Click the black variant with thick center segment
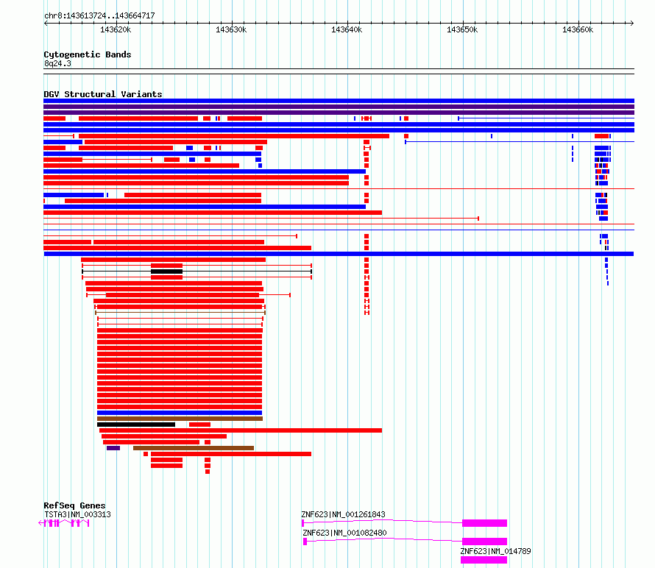655x568 pixels. click(196, 271)
